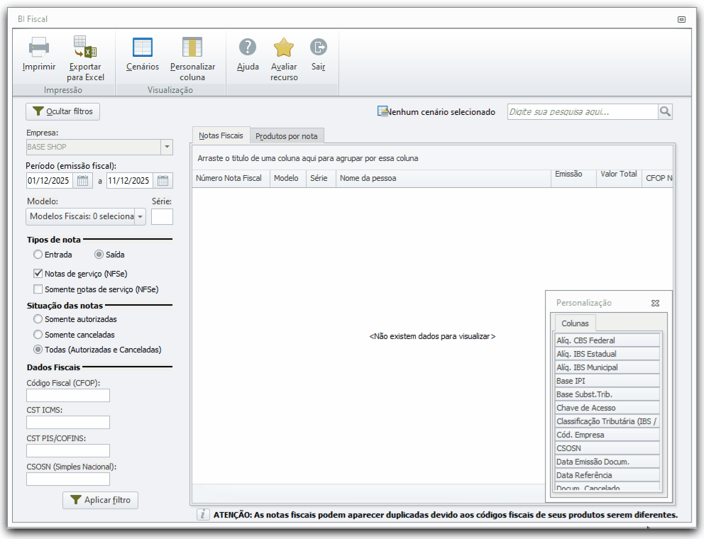Choose Somente autorizadas option

pyautogui.click(x=38, y=319)
